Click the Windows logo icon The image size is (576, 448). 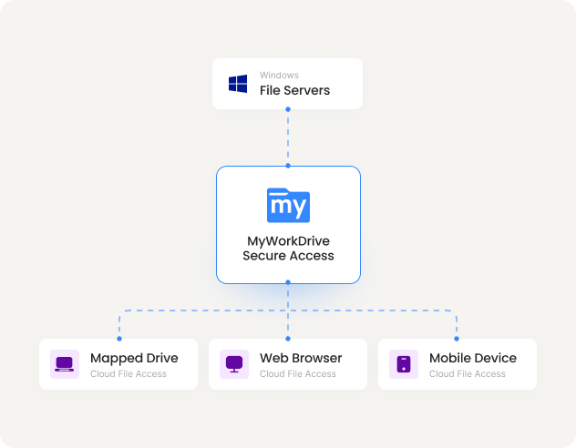pos(238,84)
